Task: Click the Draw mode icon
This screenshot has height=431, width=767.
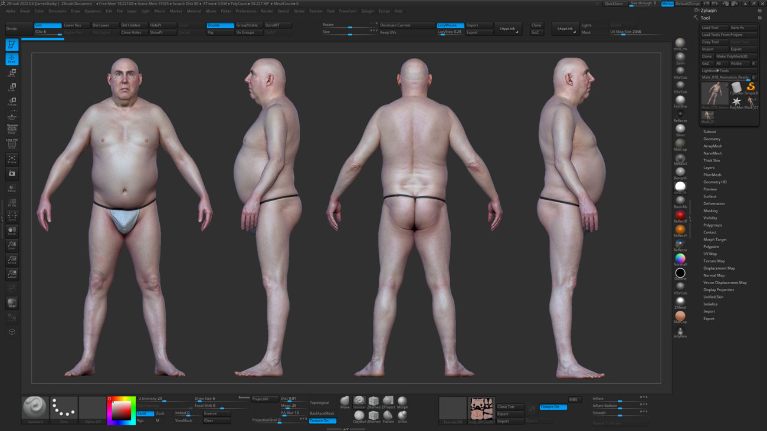Action: [x=12, y=58]
